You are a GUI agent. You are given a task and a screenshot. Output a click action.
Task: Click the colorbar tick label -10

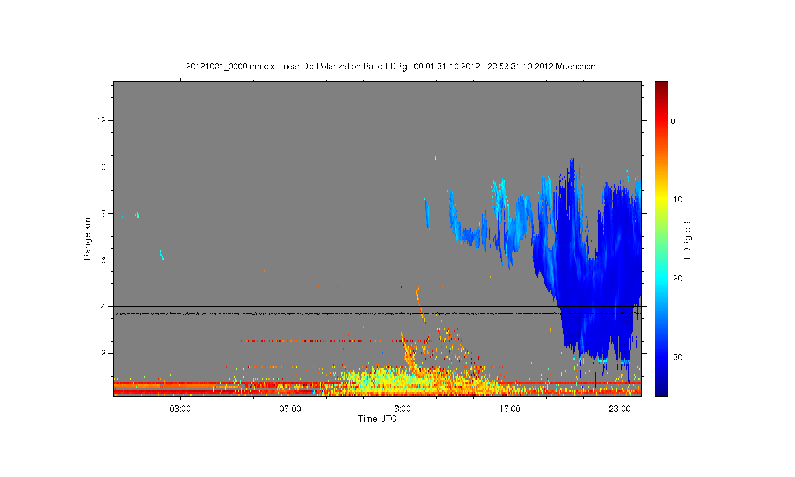pyautogui.click(x=676, y=200)
